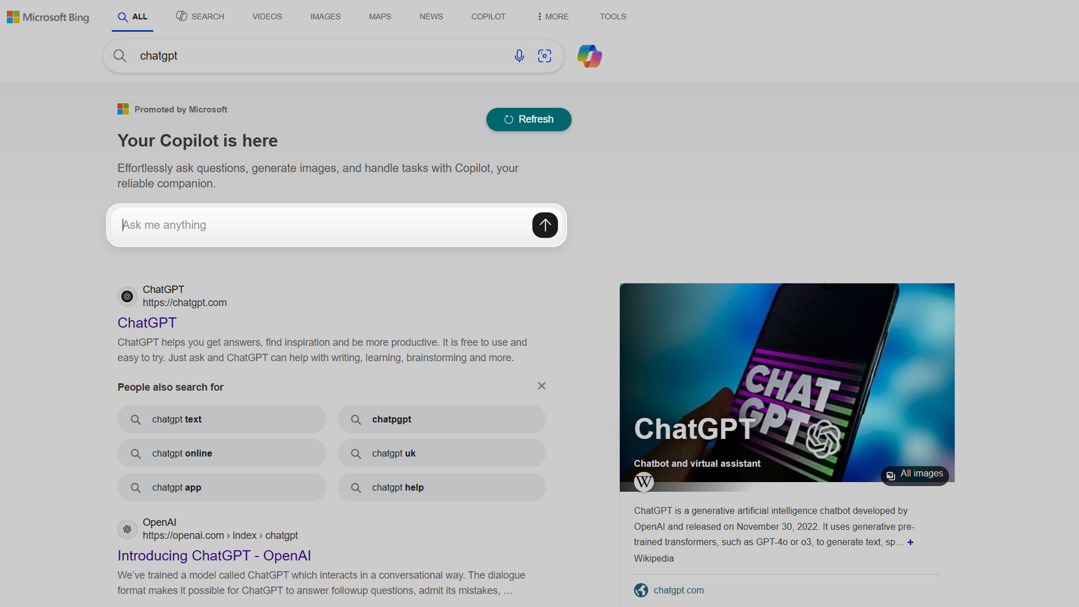Click the microphone voice search icon
1079x607 pixels.
coord(519,56)
